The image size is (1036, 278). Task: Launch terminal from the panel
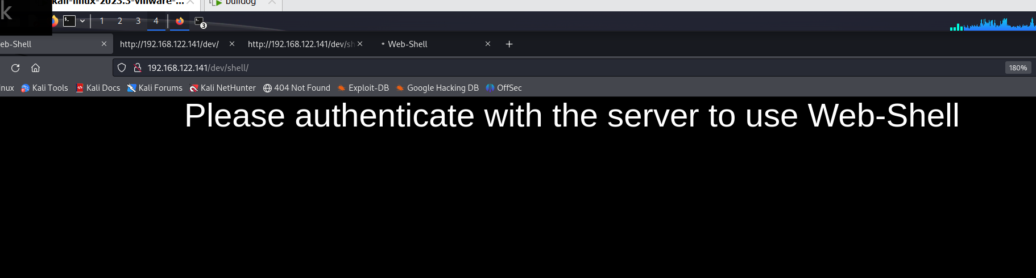click(x=69, y=21)
